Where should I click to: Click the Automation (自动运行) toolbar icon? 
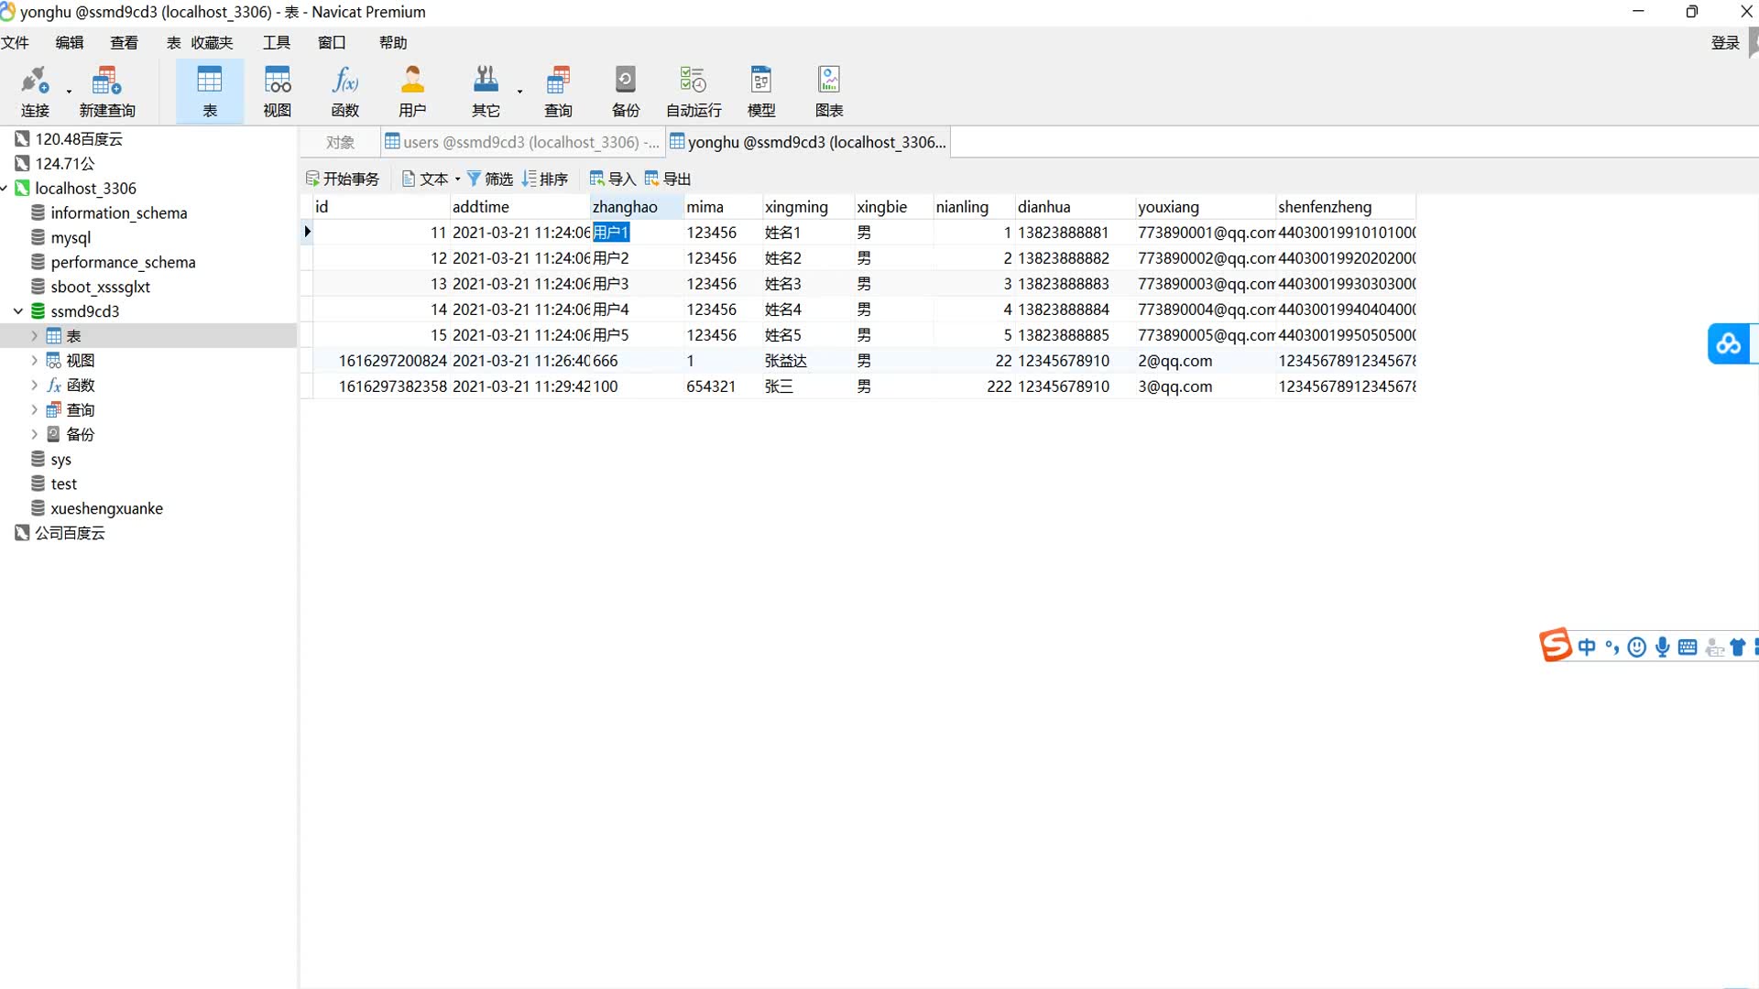[694, 91]
